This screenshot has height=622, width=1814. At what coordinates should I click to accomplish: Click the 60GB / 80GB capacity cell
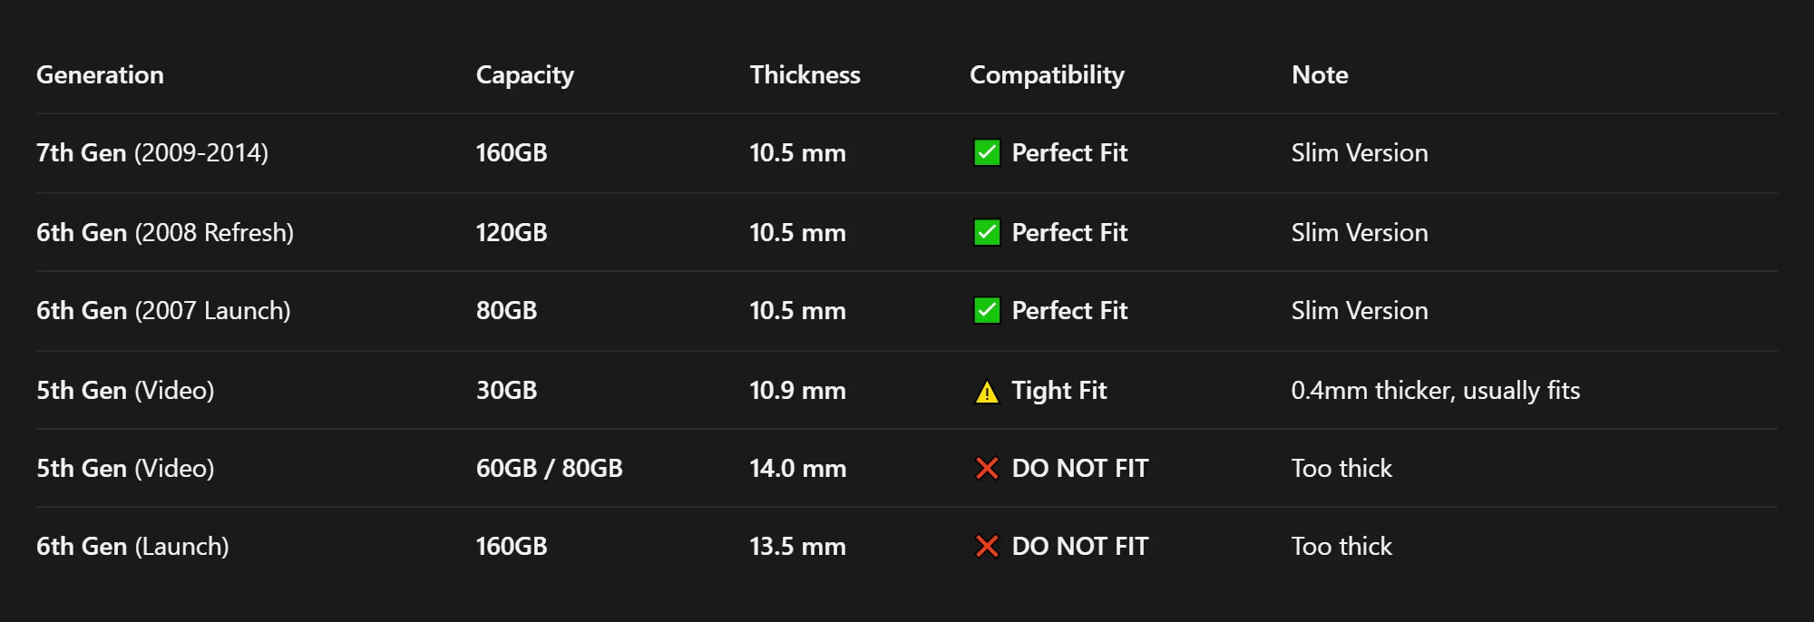(550, 468)
